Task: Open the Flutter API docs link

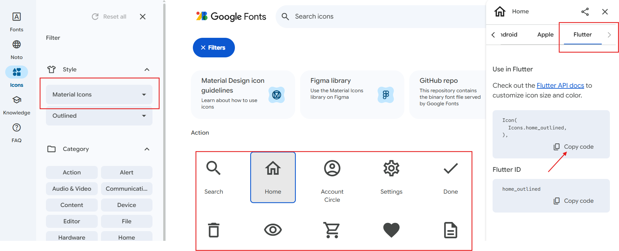Action: [x=560, y=85]
